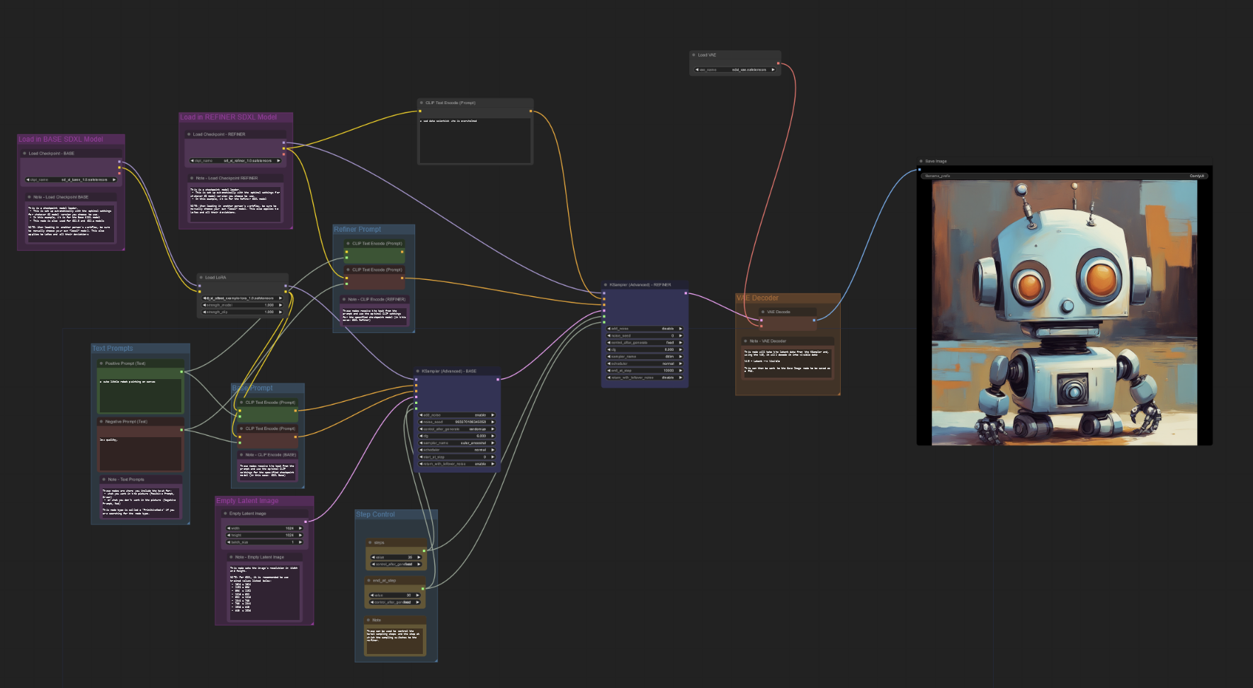Collapse the Negative Prompt (Text) node dot
The height and width of the screenshot is (688, 1253).
101,422
